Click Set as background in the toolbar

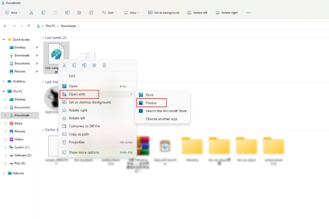pyautogui.click(x=163, y=13)
